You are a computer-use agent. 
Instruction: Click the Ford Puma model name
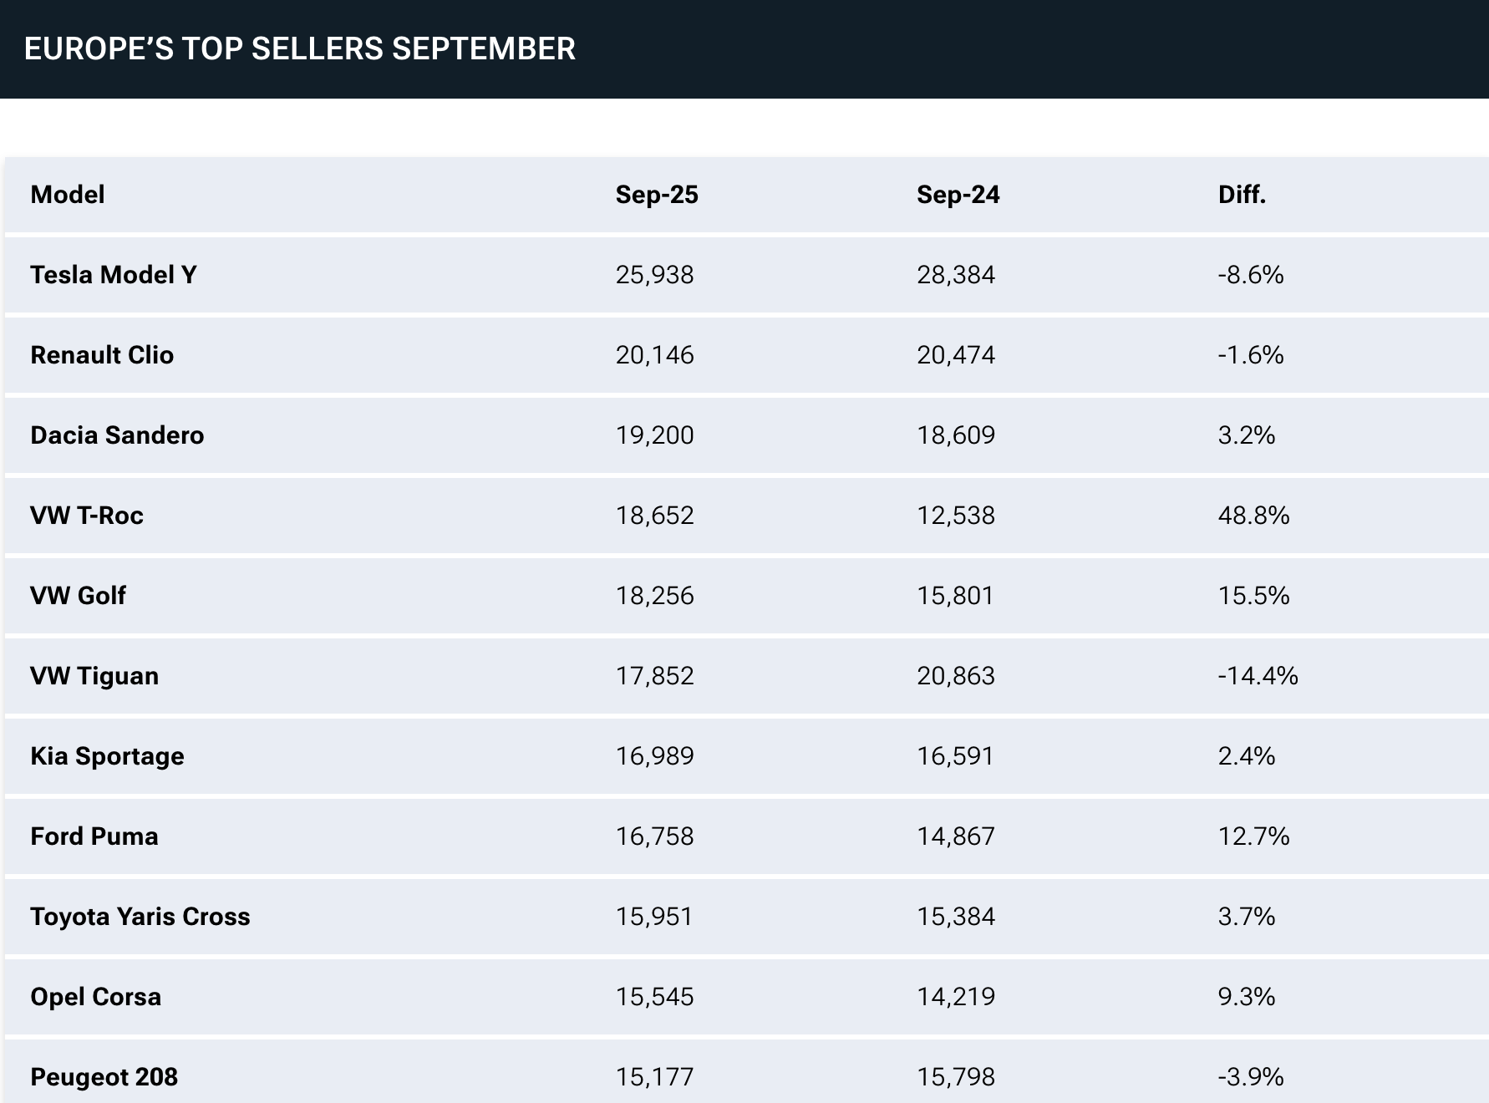click(x=94, y=836)
